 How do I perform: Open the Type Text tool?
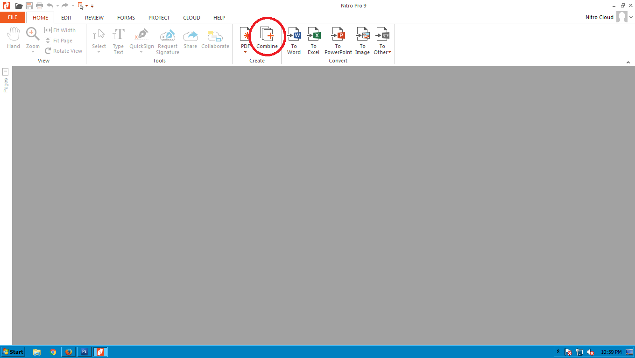118,40
